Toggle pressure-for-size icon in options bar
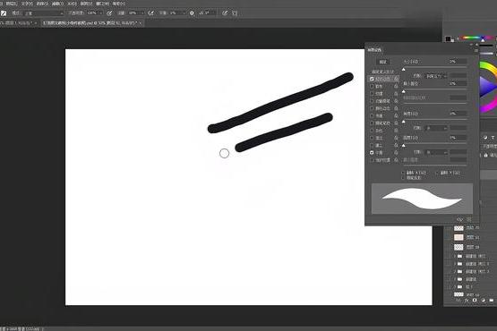 tap(225, 13)
